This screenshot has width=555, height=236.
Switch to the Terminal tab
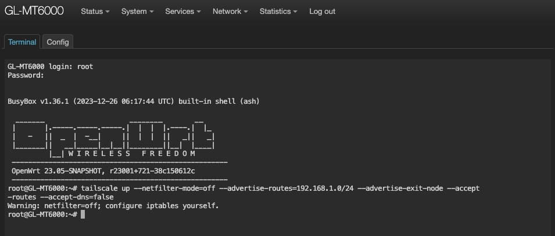(22, 42)
